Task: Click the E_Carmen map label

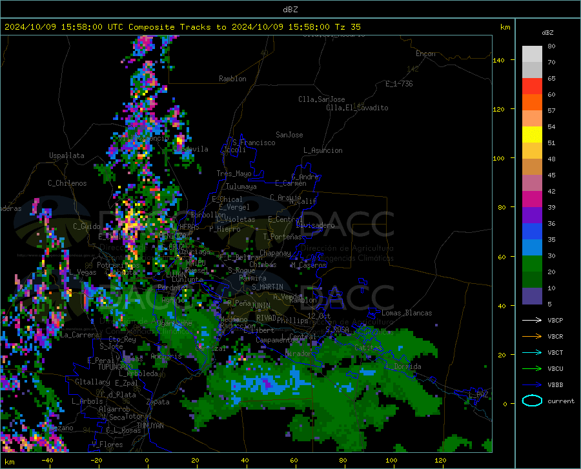Action: (290, 183)
